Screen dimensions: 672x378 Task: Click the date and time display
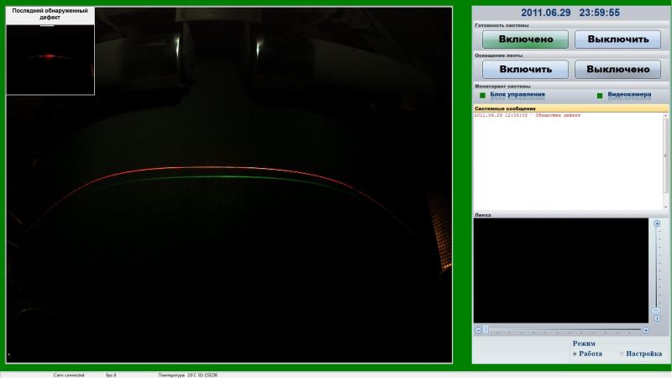coord(570,13)
